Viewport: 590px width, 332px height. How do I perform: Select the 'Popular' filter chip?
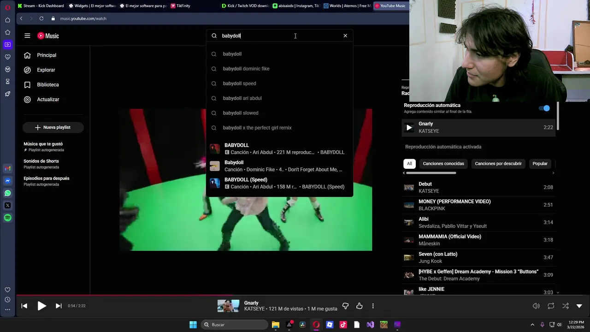coord(540,164)
